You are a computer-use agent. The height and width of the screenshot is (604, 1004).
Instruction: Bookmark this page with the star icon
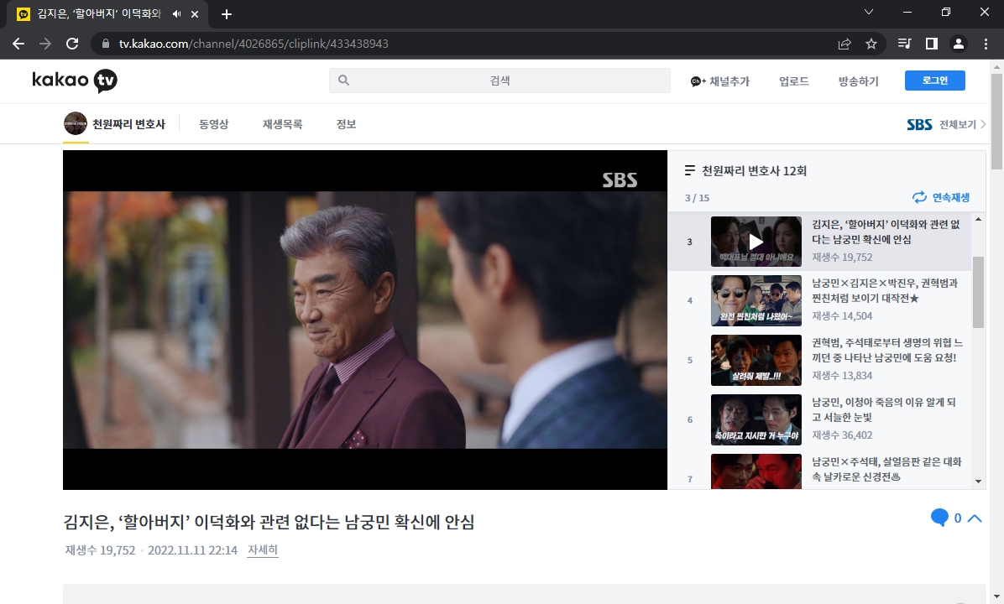pos(871,44)
